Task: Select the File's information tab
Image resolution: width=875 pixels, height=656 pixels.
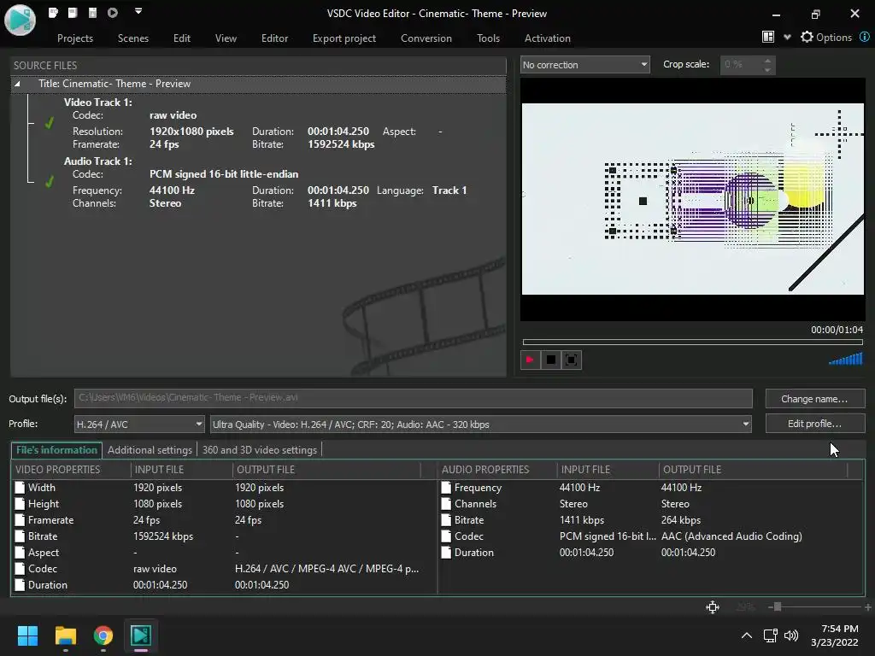Action: (x=56, y=449)
